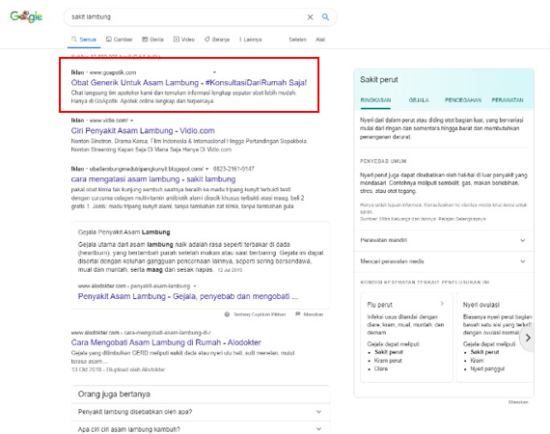Open 'Penyakit Asam Lambung - Gejala, penyebab' link
The height and width of the screenshot is (434, 550).
pyautogui.click(x=188, y=296)
